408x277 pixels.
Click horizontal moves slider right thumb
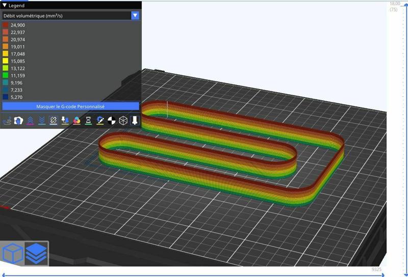click(382, 275)
